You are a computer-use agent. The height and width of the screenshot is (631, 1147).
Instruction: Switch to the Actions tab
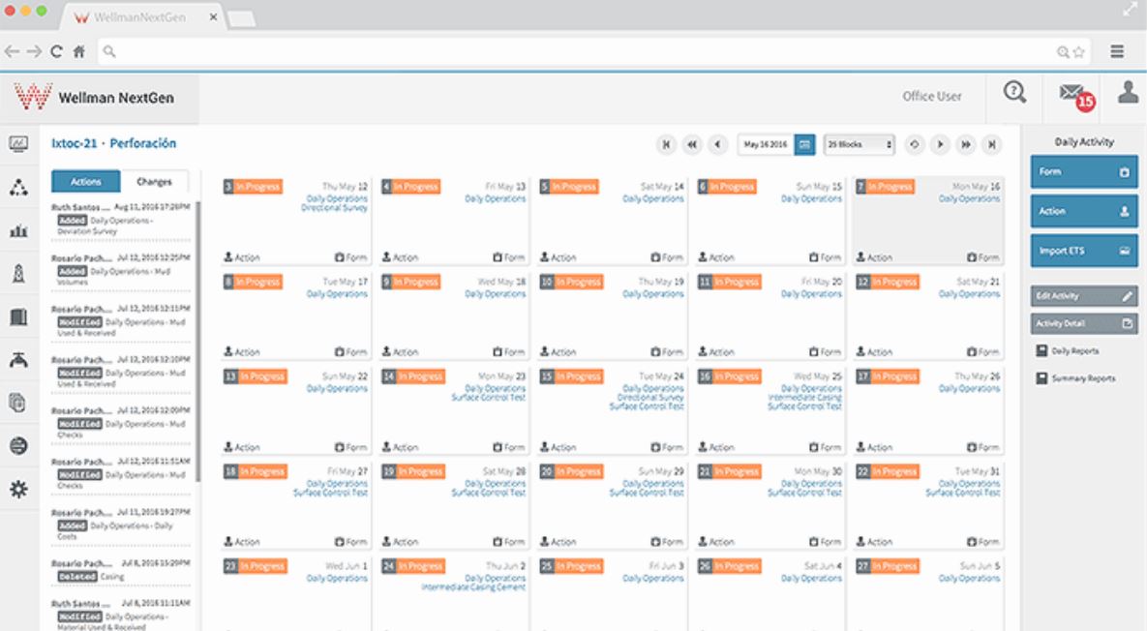click(x=85, y=181)
